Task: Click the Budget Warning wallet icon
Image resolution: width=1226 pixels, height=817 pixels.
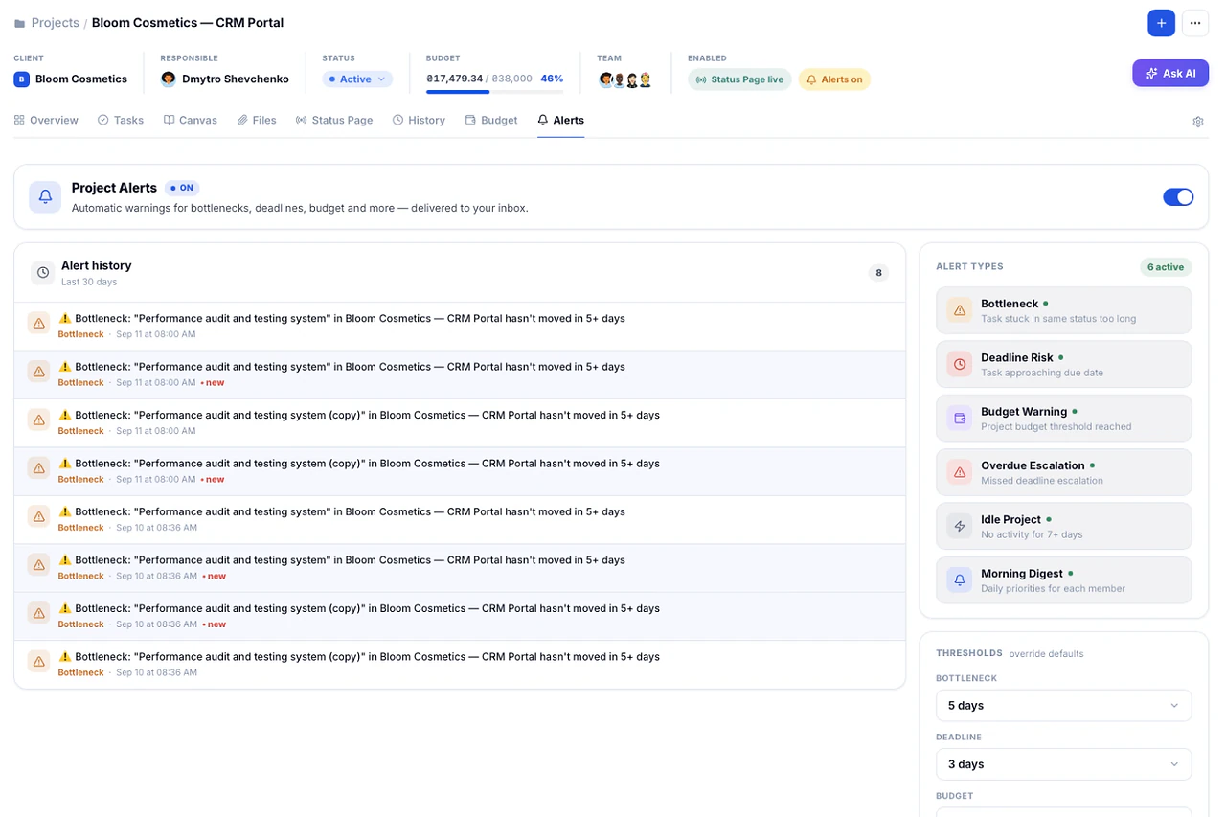Action: (x=959, y=419)
